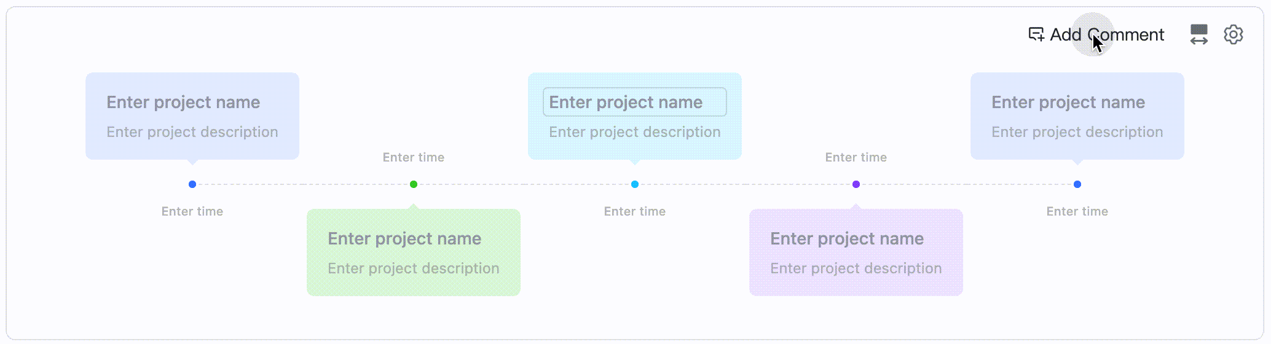Screen dimensions: 1271x344
Task: Select the green timeline dot
Action: click(x=414, y=184)
